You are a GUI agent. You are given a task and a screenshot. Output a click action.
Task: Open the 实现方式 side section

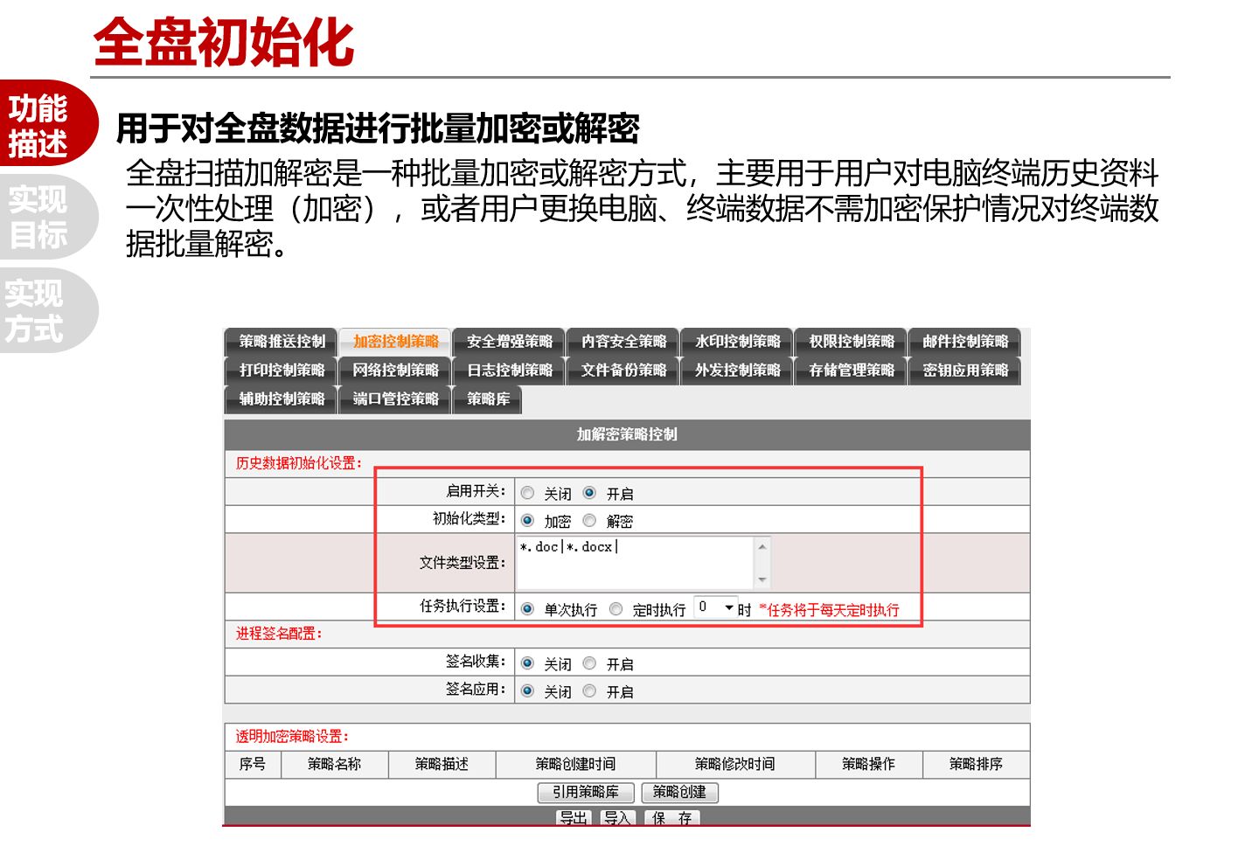[x=37, y=311]
